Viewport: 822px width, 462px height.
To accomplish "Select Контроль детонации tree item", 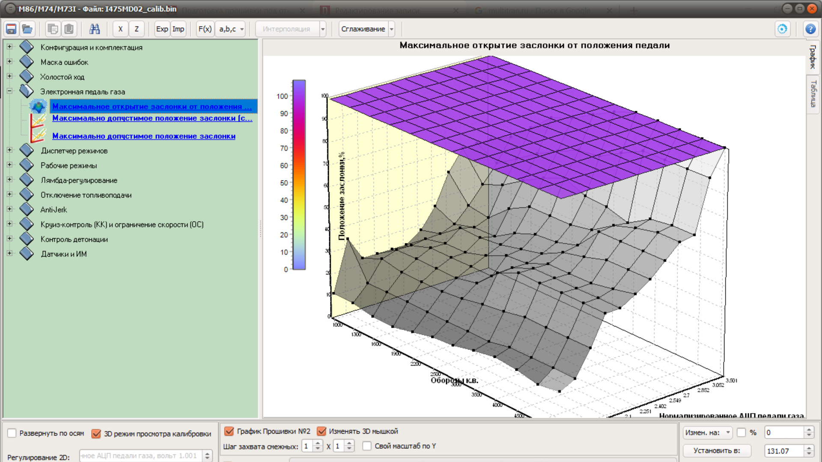I will (x=74, y=239).
